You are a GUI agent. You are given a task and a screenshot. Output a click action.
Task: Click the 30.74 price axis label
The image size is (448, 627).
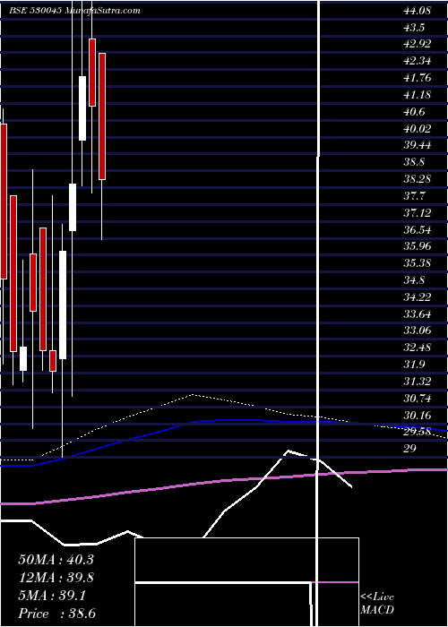click(418, 399)
